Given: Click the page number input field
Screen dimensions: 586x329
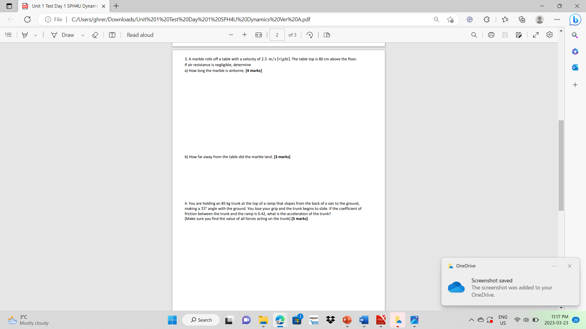Looking at the screenshot, I should pos(277,35).
